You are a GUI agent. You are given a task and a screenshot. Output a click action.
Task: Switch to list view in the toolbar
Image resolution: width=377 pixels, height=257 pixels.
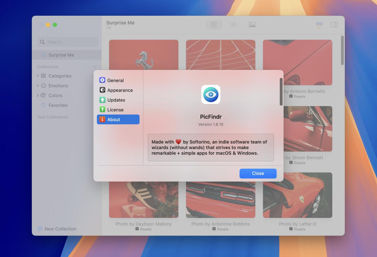click(233, 25)
